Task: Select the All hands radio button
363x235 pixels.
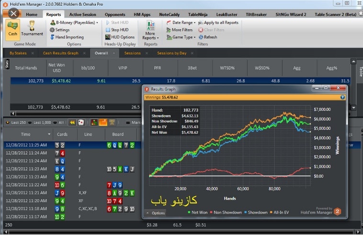Action: click(55, 123)
